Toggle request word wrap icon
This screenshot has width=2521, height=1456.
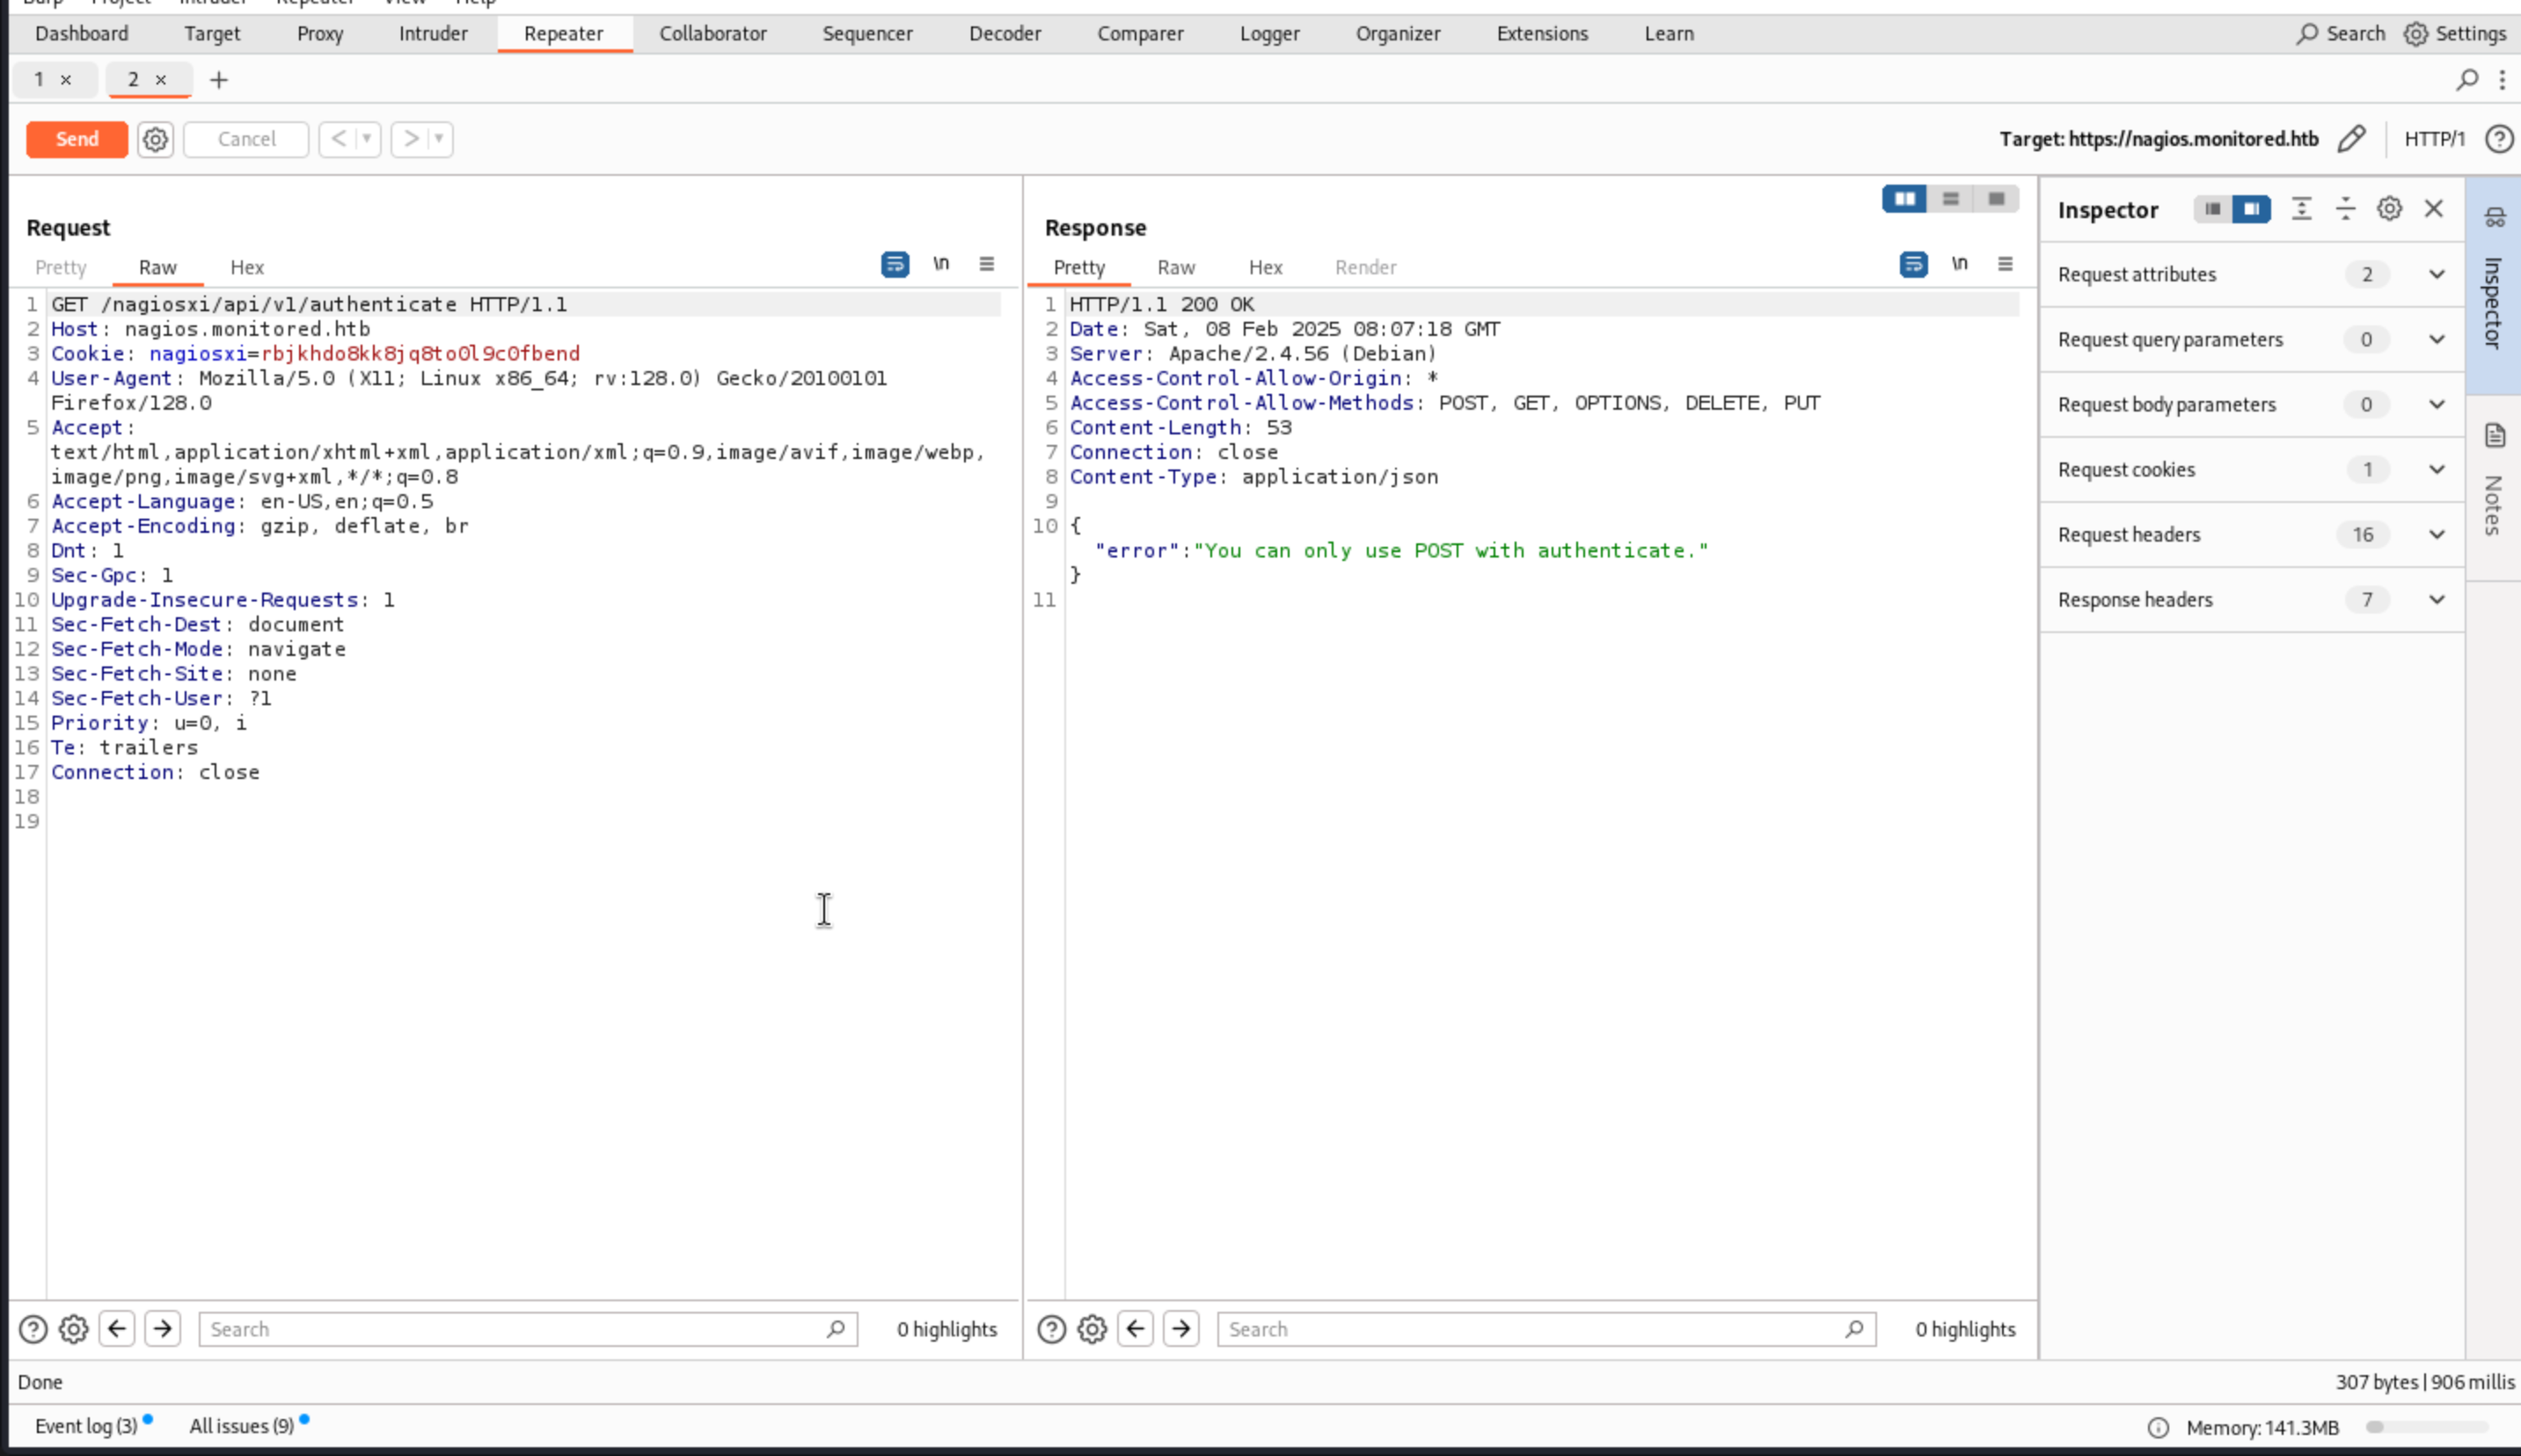(895, 264)
